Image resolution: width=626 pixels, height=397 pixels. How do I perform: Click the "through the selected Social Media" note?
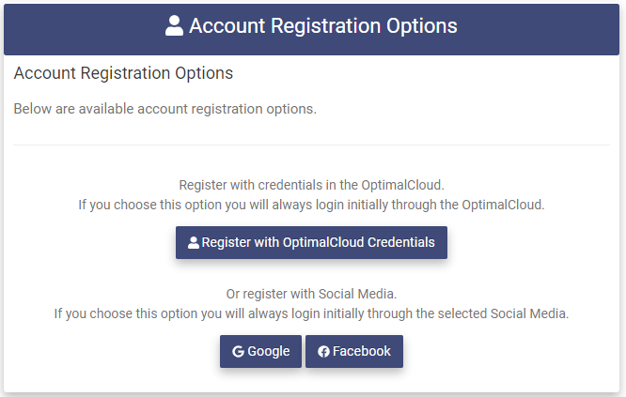(311, 313)
